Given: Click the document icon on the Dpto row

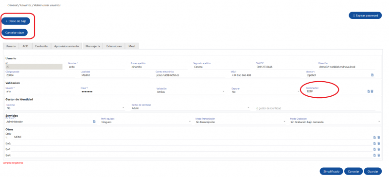Looking at the screenshot, I should (x=374, y=137).
